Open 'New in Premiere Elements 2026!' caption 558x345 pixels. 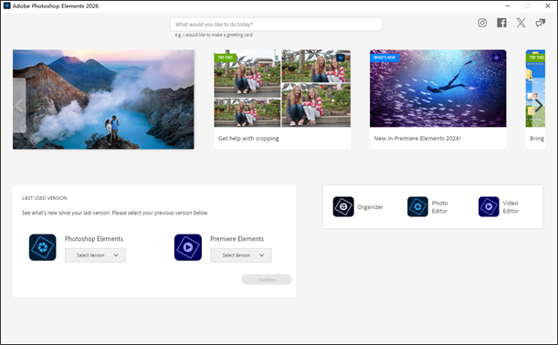(x=417, y=139)
